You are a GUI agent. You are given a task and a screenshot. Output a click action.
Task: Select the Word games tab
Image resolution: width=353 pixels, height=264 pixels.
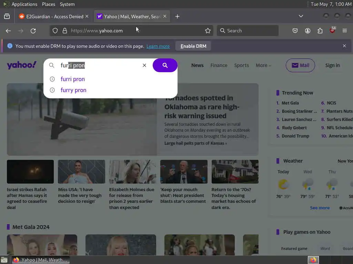(x=325, y=249)
